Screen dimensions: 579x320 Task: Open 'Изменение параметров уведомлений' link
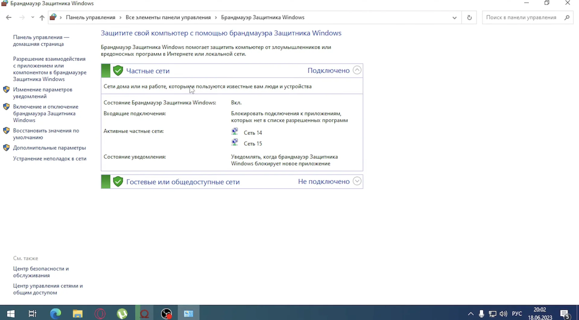coord(43,93)
